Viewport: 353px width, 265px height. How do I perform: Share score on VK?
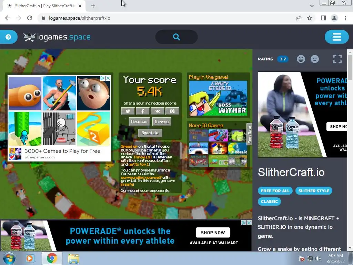157,111
